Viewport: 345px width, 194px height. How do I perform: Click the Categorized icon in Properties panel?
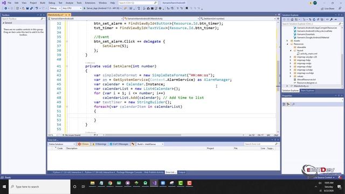[284, 104]
